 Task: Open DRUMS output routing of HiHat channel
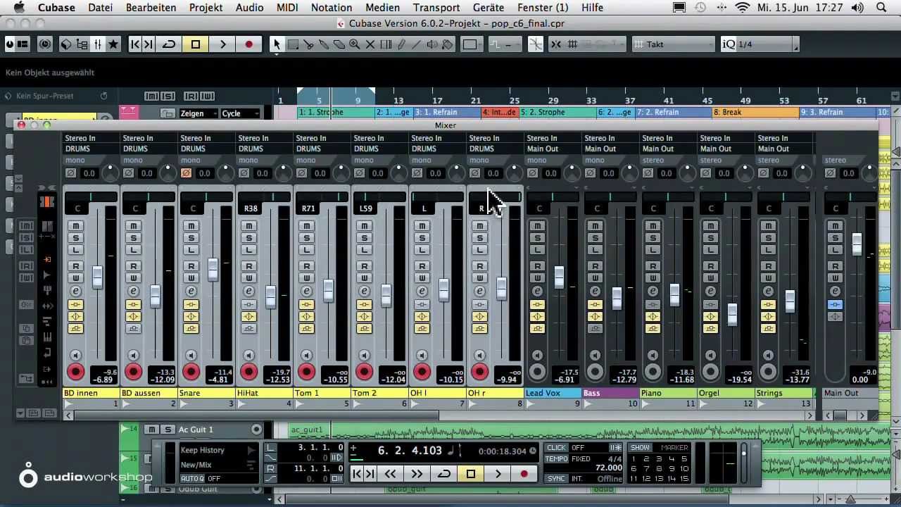pyautogui.click(x=264, y=149)
